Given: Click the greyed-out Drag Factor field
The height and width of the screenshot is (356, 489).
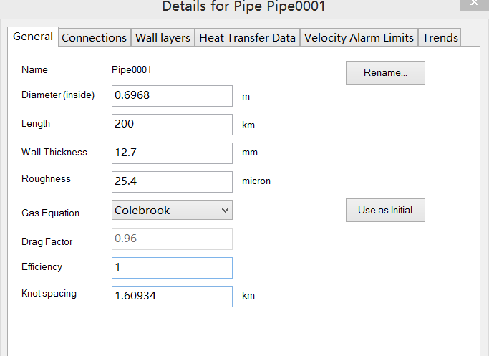Looking at the screenshot, I should tap(172, 239).
